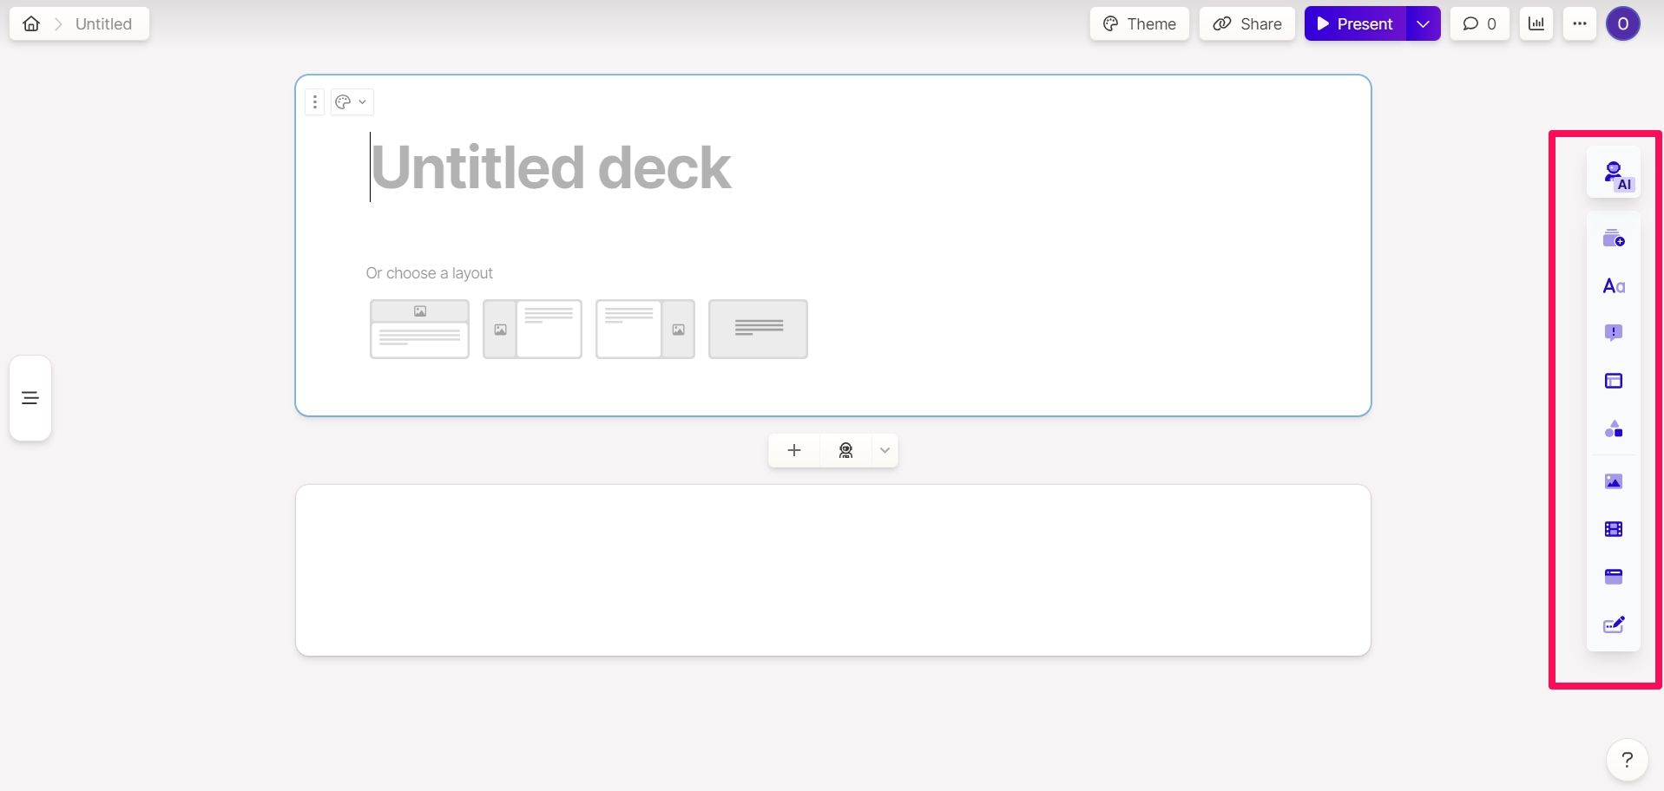Image resolution: width=1664 pixels, height=791 pixels.
Task: Expand the Present button dropdown
Action: pyautogui.click(x=1422, y=23)
